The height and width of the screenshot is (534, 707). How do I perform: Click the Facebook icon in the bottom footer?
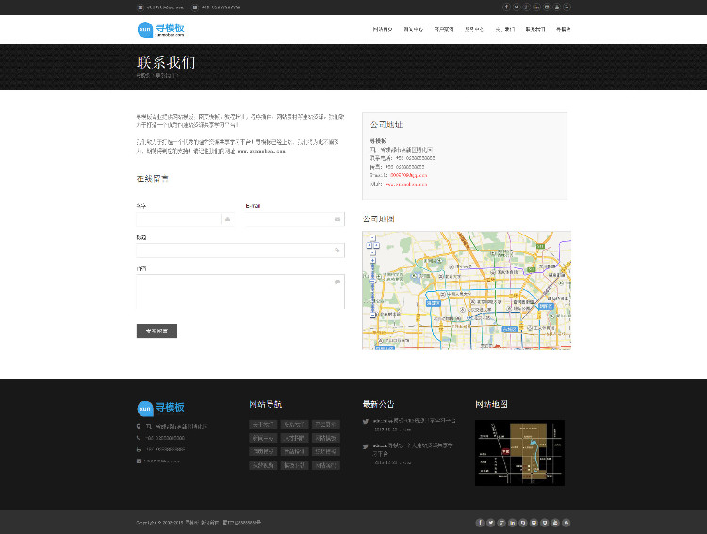(x=480, y=523)
